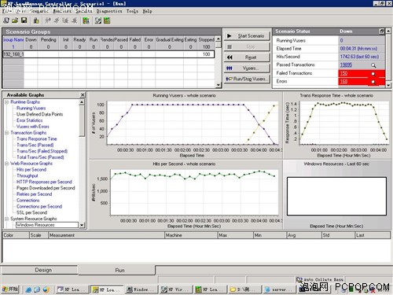Click Scenario Groups scrollbar up arrow
This screenshot has height=295, width=393.
tap(219, 39)
